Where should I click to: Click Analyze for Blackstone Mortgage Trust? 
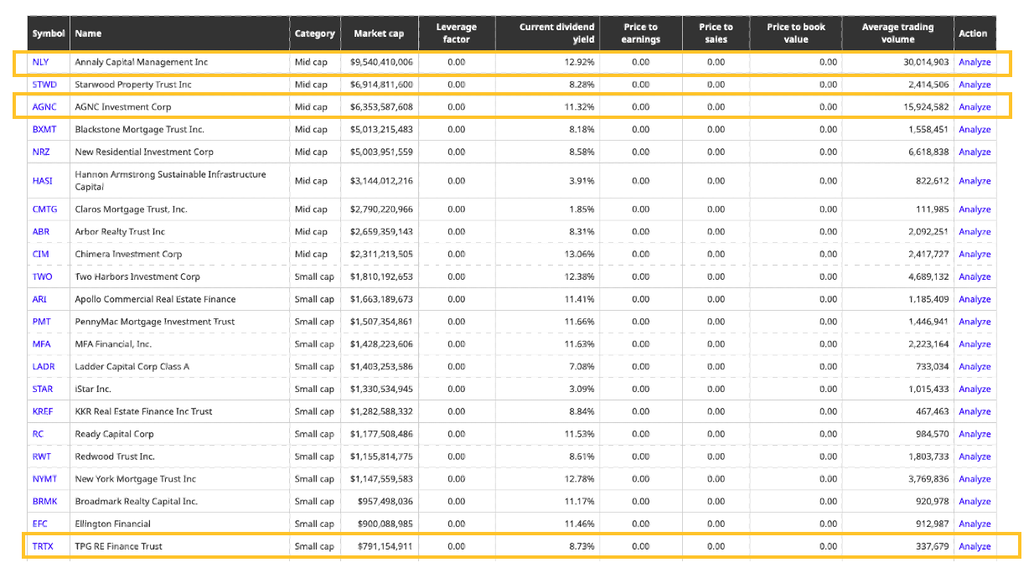click(x=975, y=130)
